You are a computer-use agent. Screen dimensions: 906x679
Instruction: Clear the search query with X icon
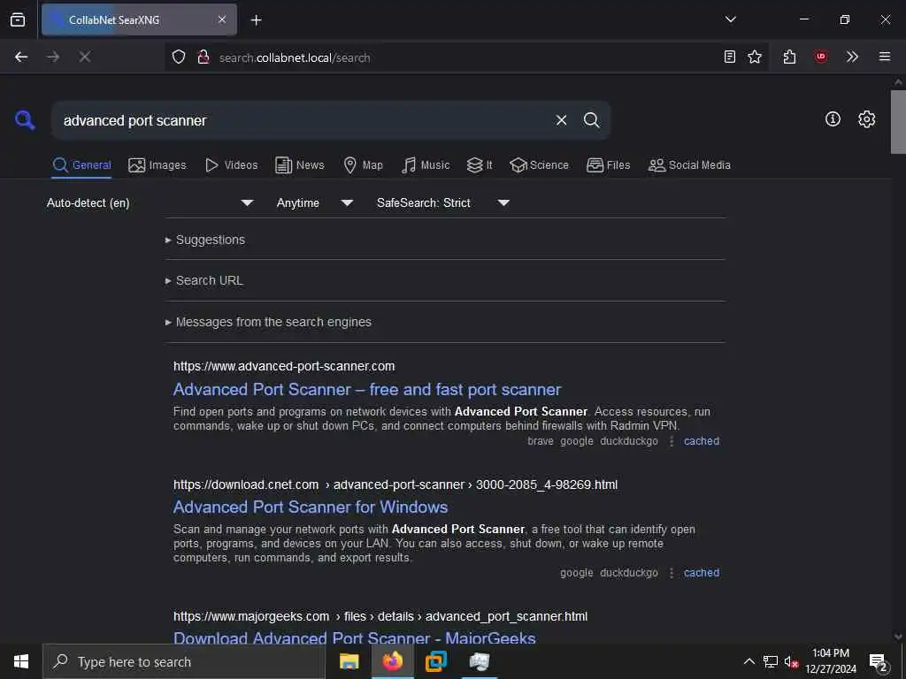click(x=561, y=120)
